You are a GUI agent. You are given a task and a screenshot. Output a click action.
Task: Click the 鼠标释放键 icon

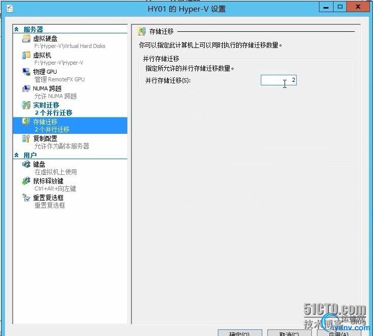26,181
